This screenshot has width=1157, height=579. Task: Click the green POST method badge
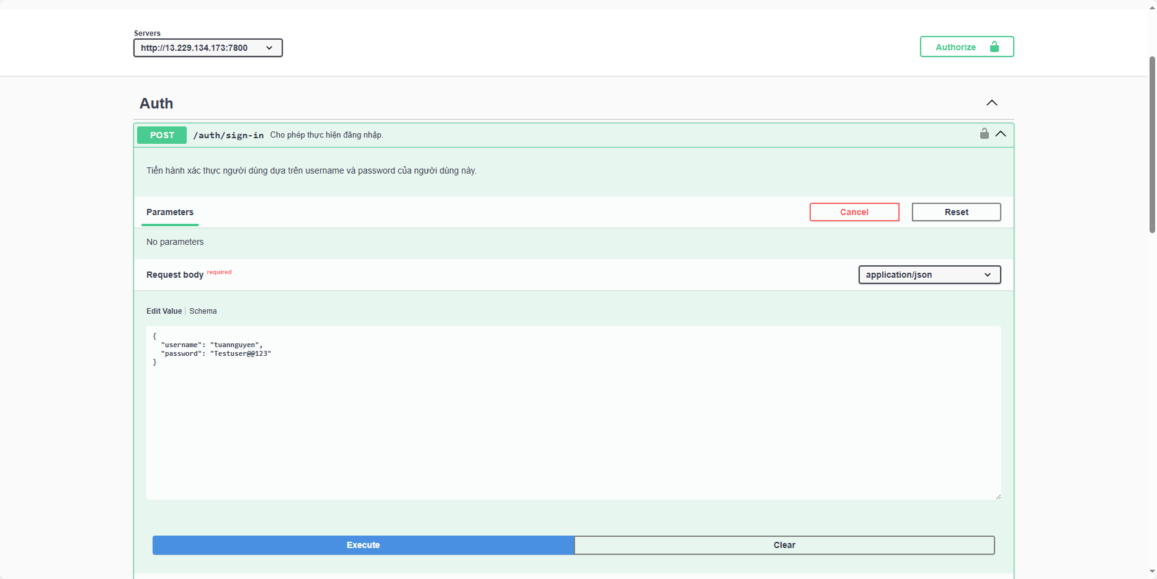point(162,135)
